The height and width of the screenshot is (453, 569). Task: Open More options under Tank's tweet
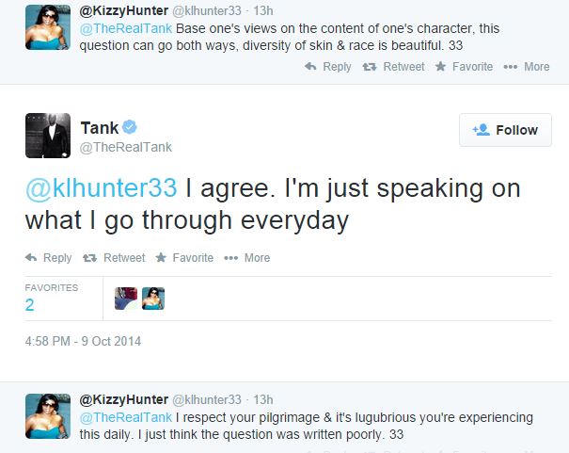click(x=231, y=258)
